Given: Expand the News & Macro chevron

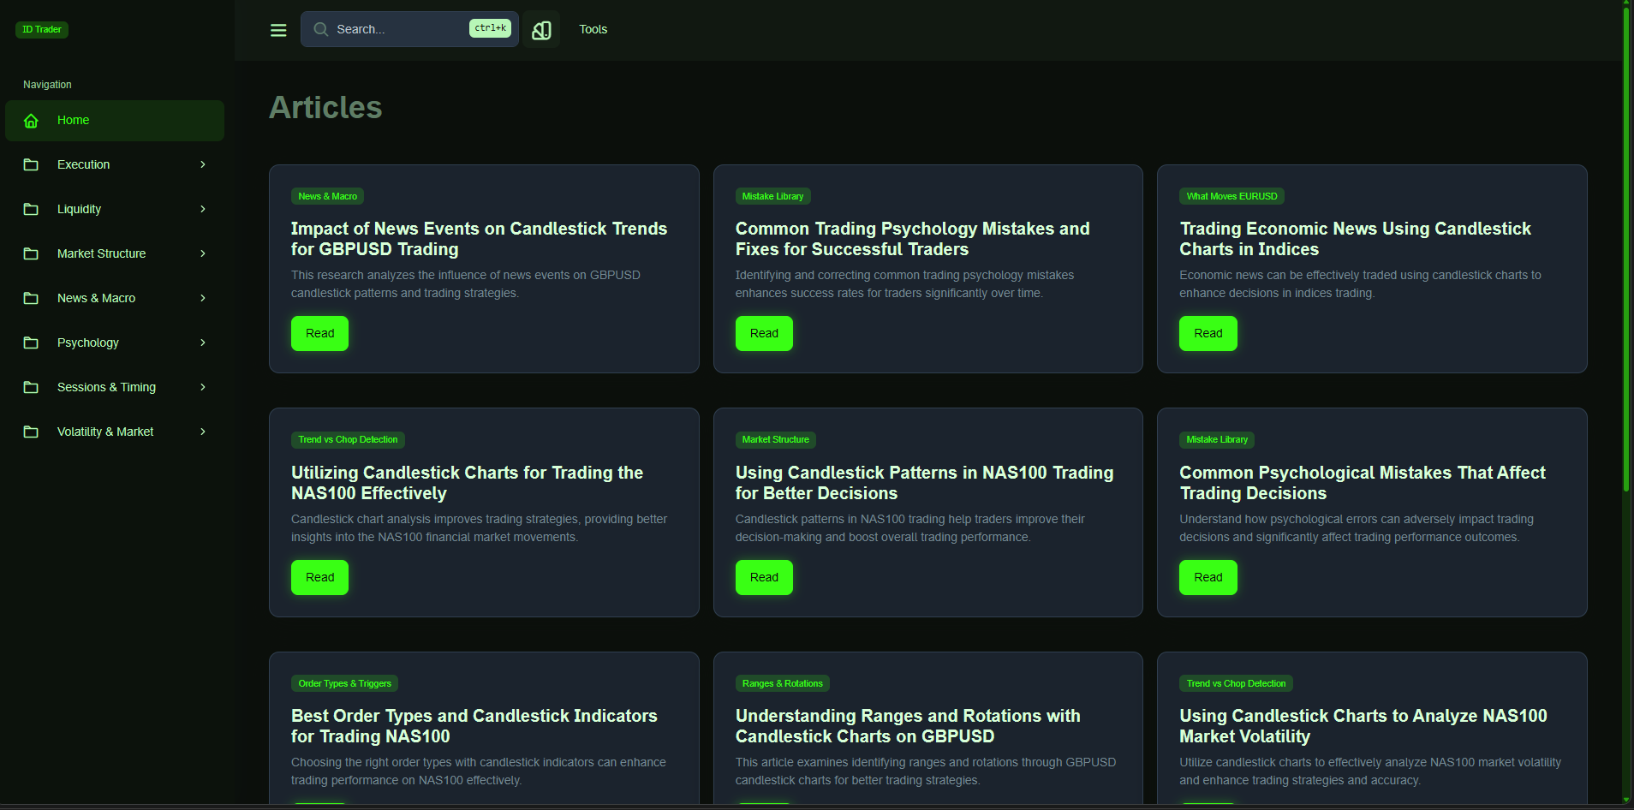Looking at the screenshot, I should click(203, 298).
